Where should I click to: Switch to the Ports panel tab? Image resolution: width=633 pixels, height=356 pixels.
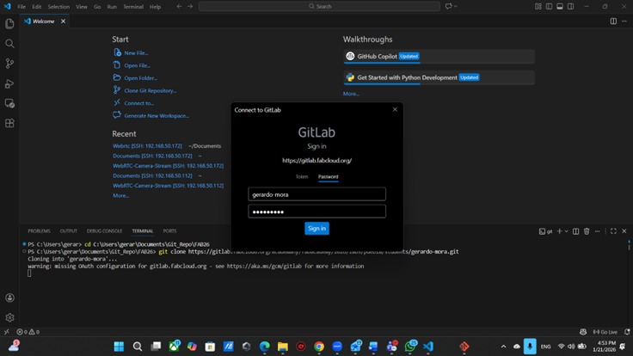click(169, 230)
